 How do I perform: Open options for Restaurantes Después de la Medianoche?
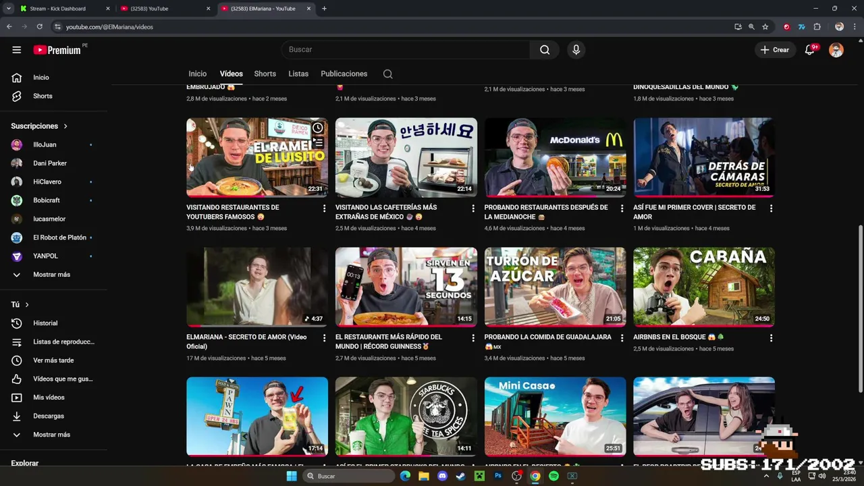[x=622, y=209]
